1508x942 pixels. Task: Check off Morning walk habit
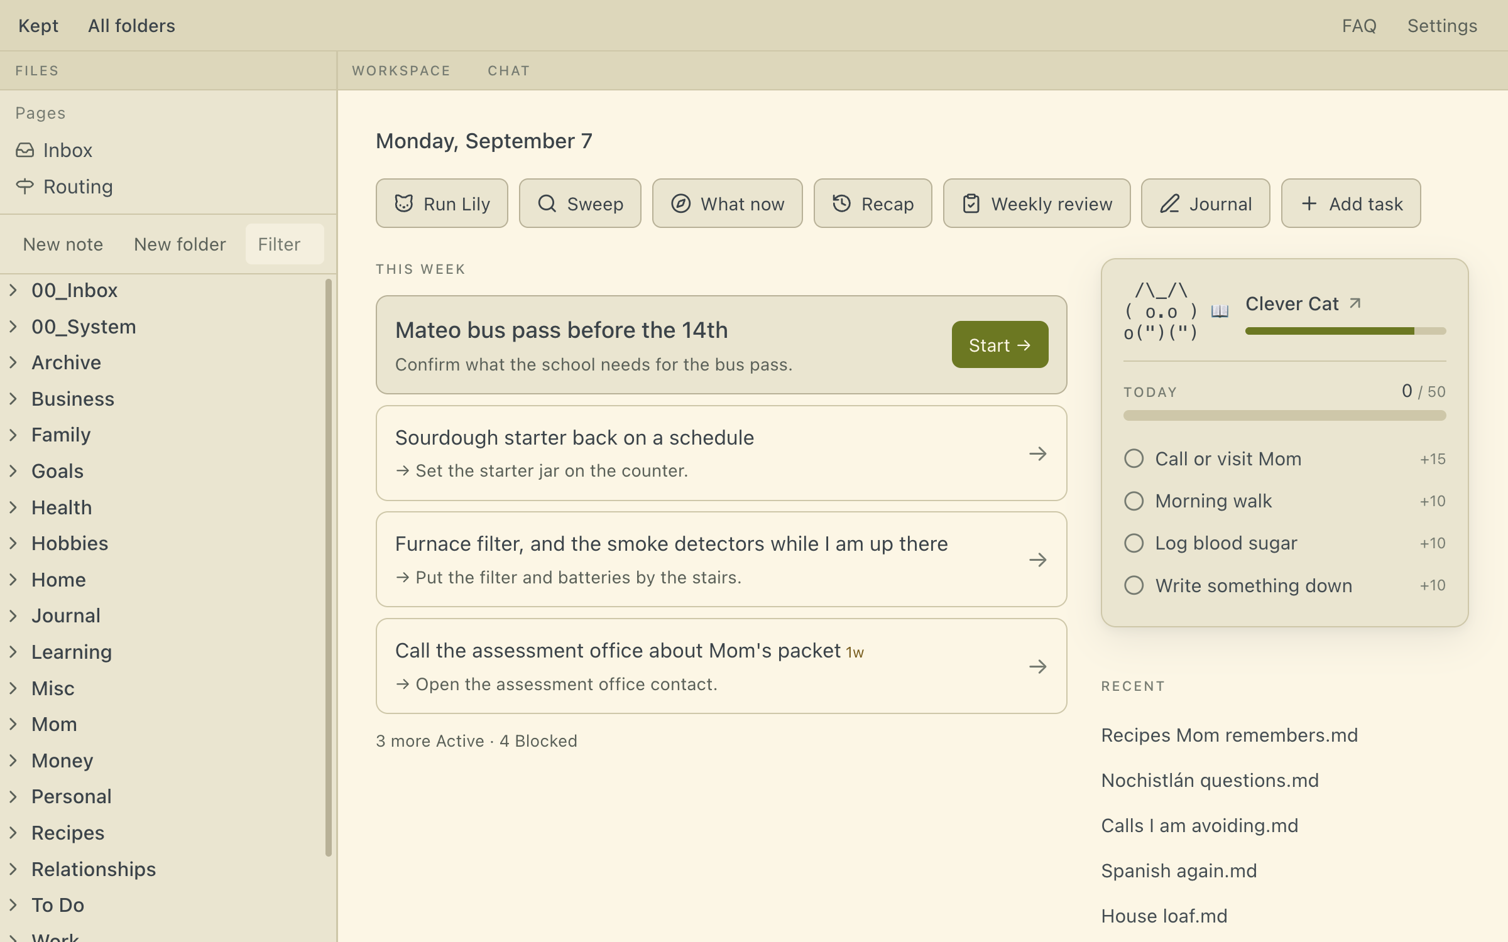[1134, 501]
